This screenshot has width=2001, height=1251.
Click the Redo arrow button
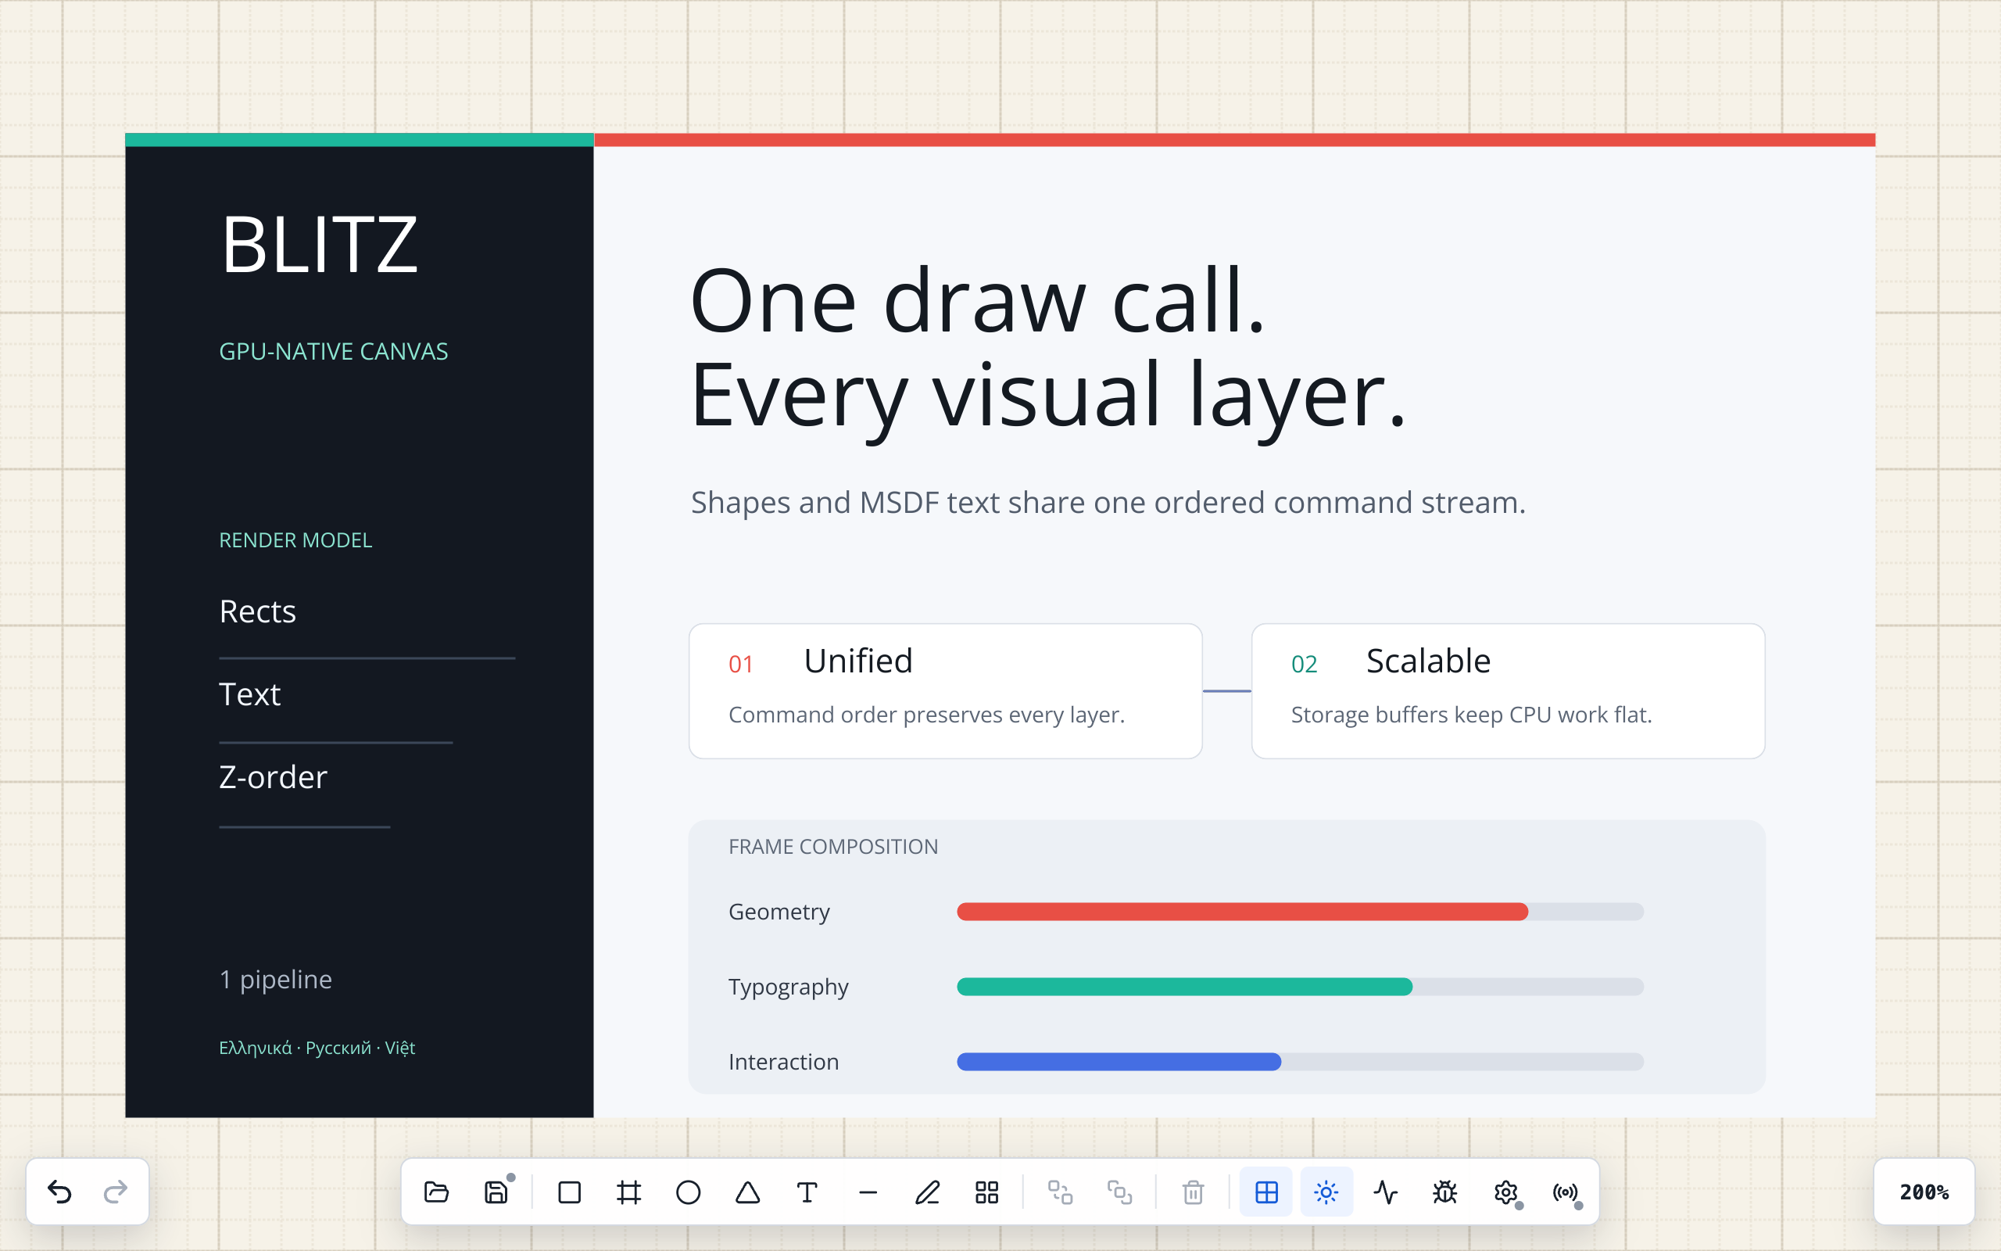click(x=116, y=1192)
